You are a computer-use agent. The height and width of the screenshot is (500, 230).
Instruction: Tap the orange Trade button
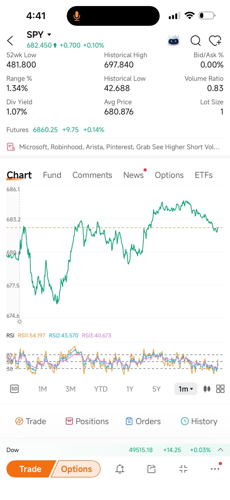[x=30, y=469]
